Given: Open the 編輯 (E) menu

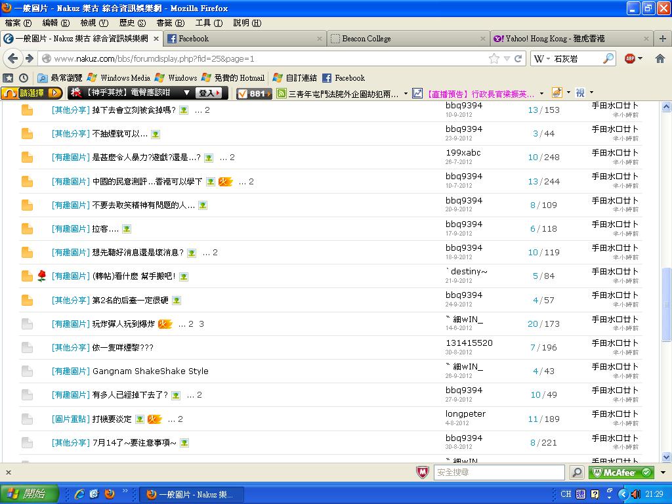Looking at the screenshot, I should [x=56, y=23].
